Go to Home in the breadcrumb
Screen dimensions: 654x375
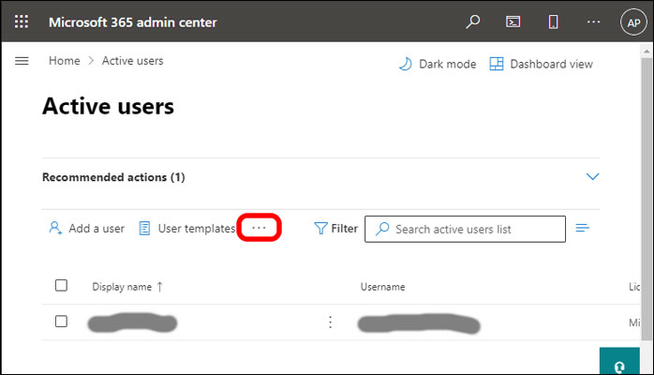pyautogui.click(x=64, y=61)
